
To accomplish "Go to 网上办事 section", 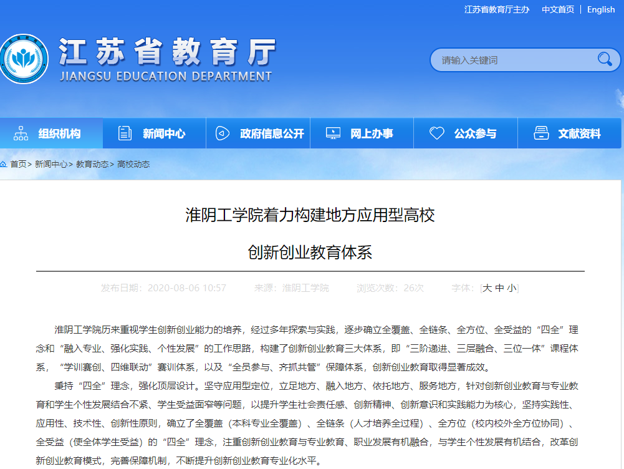I will tap(371, 133).
